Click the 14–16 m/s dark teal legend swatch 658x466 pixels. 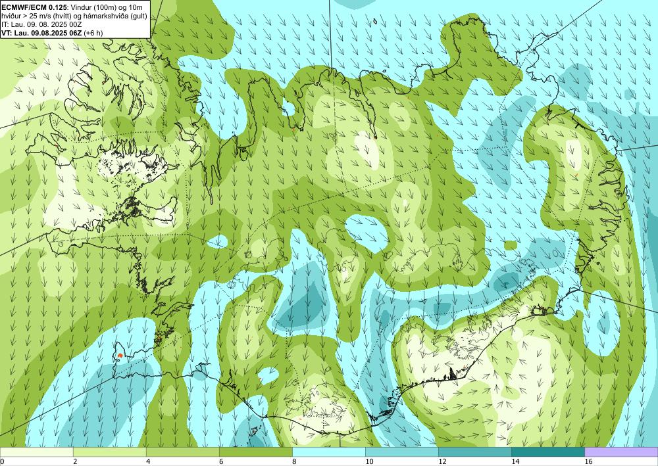coord(548,452)
